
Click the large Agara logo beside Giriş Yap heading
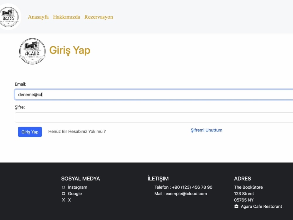click(x=32, y=51)
